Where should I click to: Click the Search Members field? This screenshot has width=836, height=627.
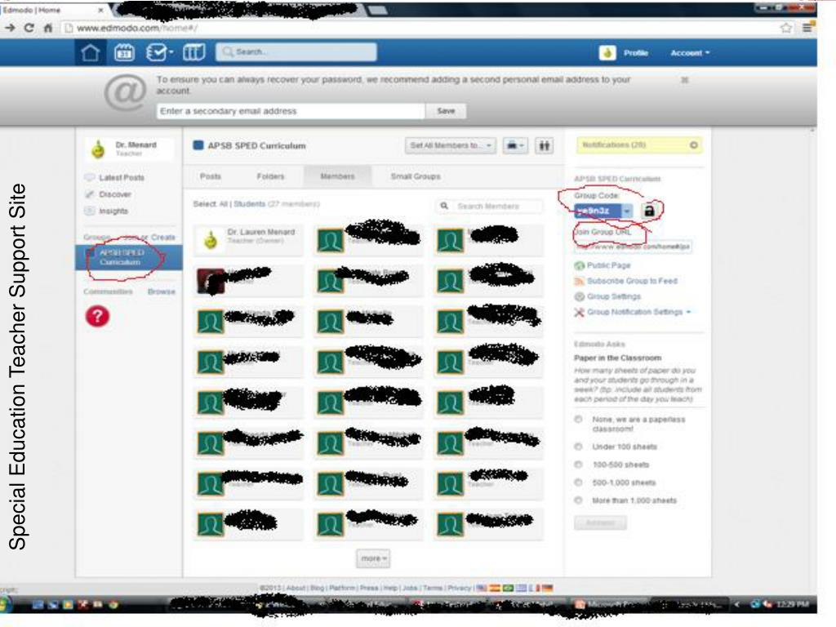click(490, 206)
